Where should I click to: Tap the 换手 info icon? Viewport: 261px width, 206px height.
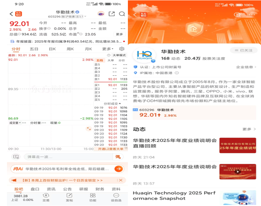point(49,28)
